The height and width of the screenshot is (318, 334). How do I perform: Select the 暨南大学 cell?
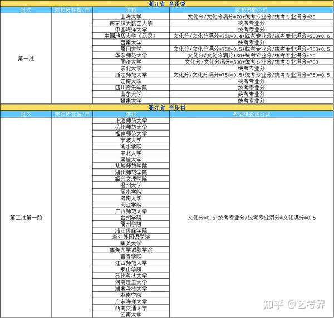click(131, 100)
